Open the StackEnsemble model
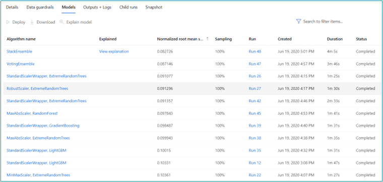The width and height of the screenshot is (383, 182). point(20,52)
